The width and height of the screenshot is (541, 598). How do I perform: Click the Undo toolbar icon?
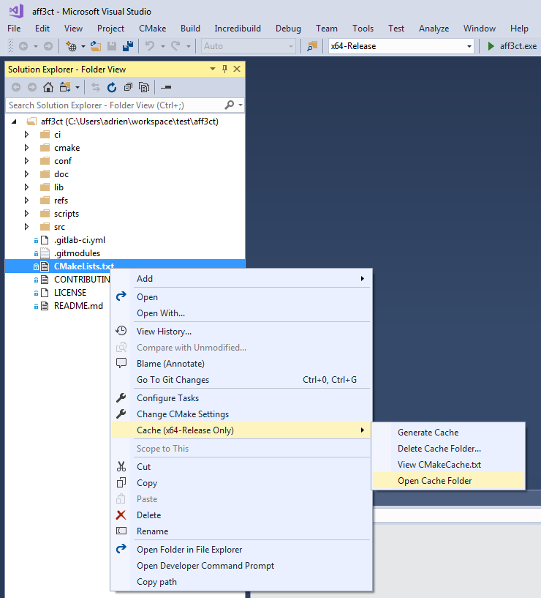pyautogui.click(x=150, y=46)
